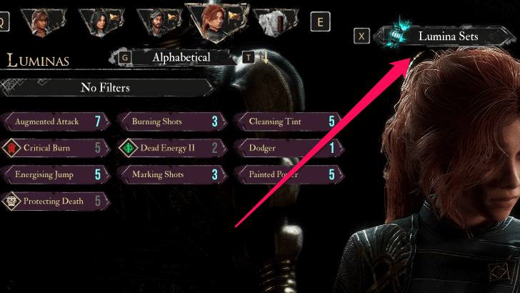Toggle the sort direction arrows
Screen dimensions: 520x293
click(x=264, y=57)
